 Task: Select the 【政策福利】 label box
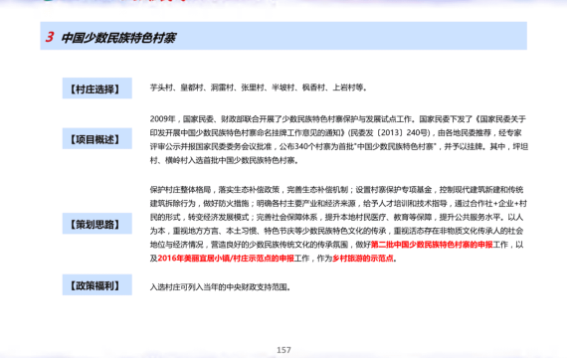[x=96, y=285]
